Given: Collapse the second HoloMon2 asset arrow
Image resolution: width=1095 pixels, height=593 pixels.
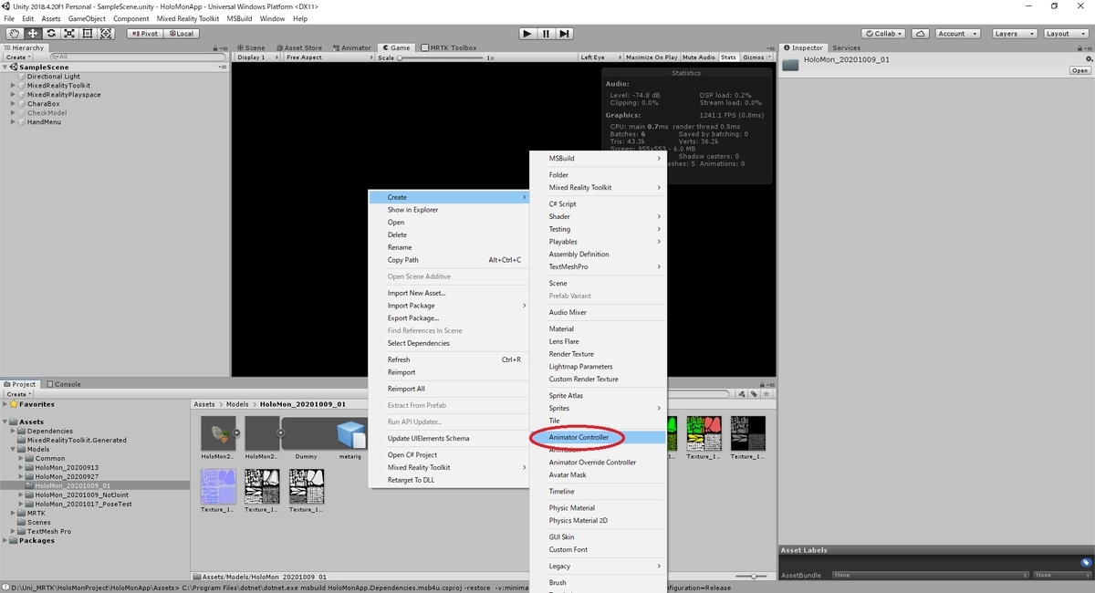Looking at the screenshot, I should (x=282, y=433).
